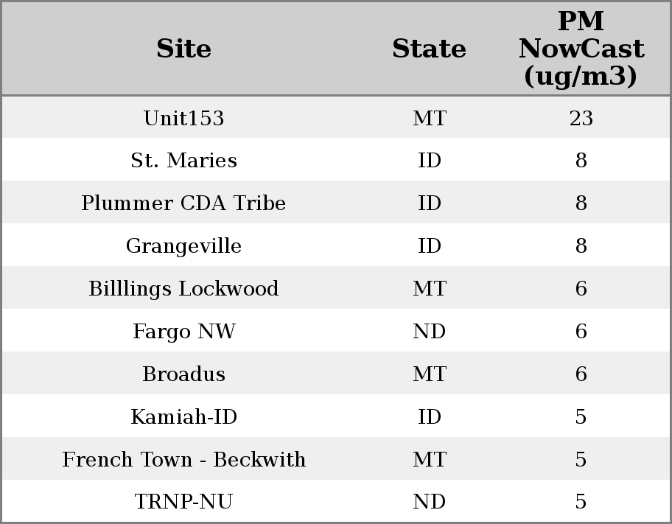Click Billlings Lockwood in the table
Screen dimensions: 672x524
[183, 289]
